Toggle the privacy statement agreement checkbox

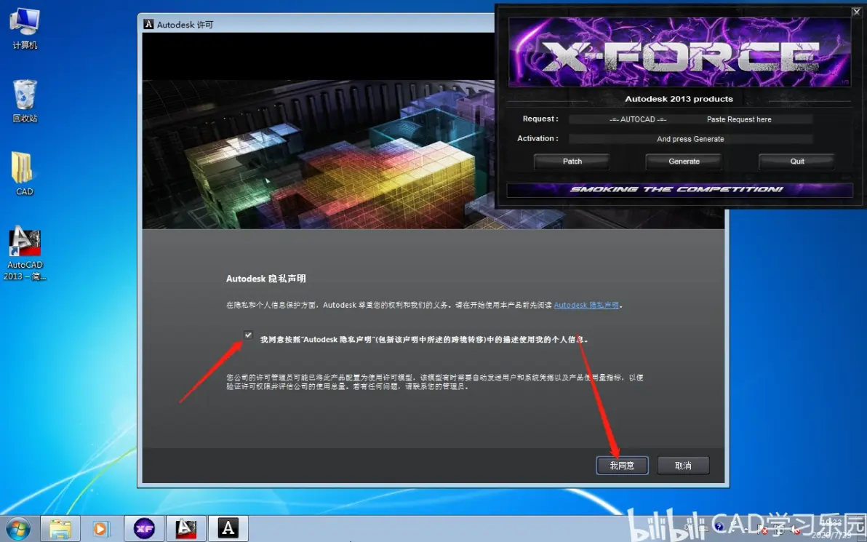click(248, 335)
